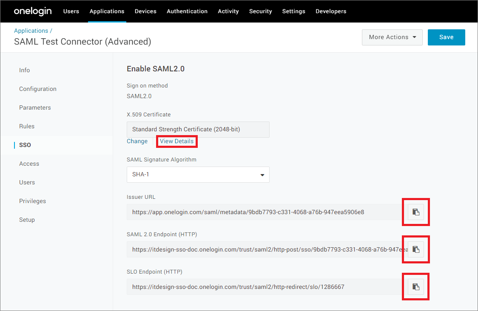This screenshot has height=311, width=478.
Task: Open the Devices top menu
Action: (145, 11)
